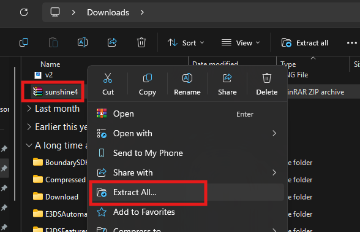Click the Type column header
Image resolution: width=360 pixels, height=232 pixels.
coord(288,64)
